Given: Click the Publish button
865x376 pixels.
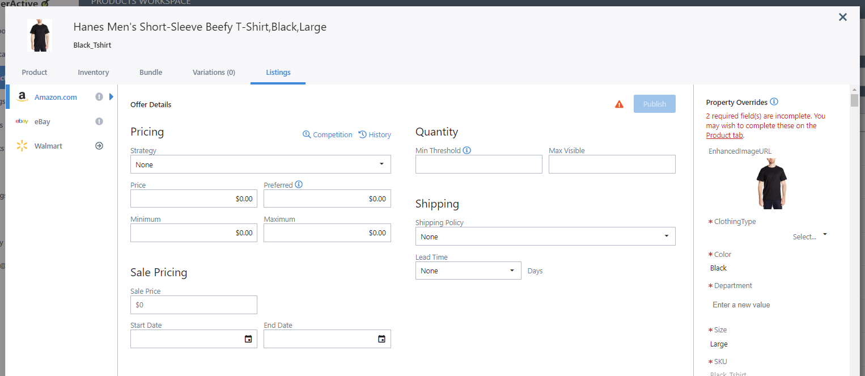Looking at the screenshot, I should tap(655, 104).
